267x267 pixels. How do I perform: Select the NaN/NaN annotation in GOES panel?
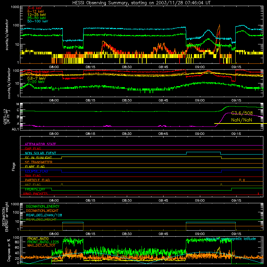(241, 120)
